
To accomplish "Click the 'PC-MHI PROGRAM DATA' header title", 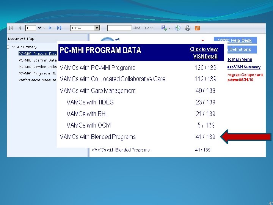I will [x=100, y=50].
